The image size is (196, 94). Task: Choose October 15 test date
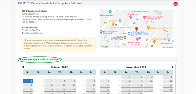(x=91, y=85)
